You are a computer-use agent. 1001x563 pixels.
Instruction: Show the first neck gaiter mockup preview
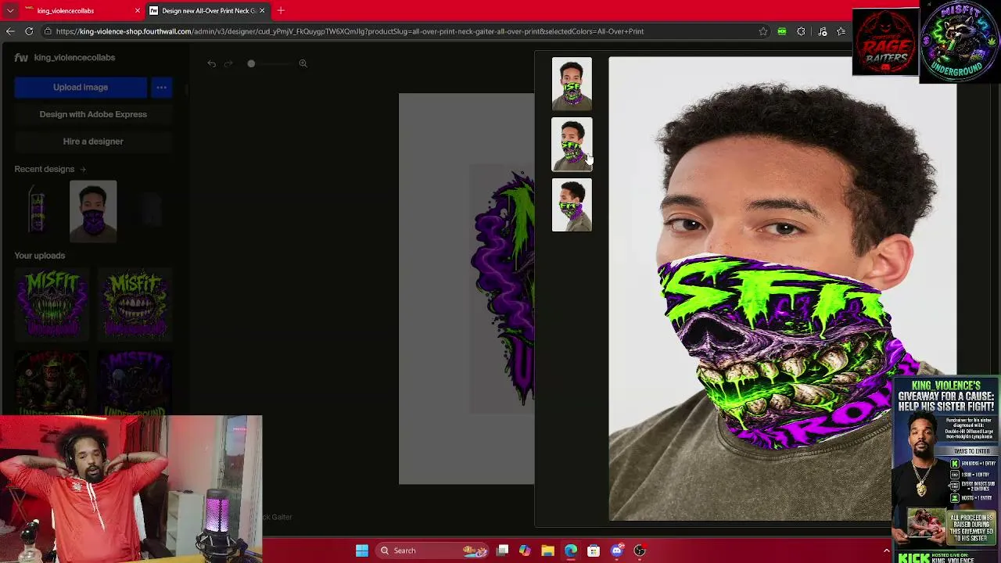[572, 84]
